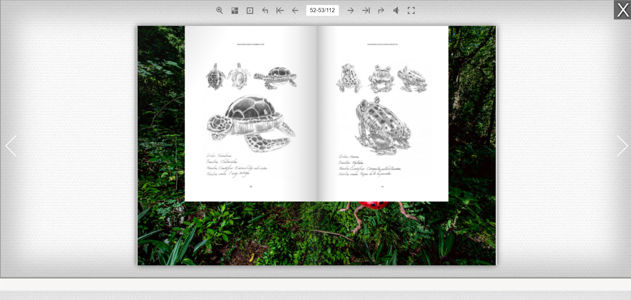The image size is (631, 300).
Task: Jump to the first page
Action: 280,10
